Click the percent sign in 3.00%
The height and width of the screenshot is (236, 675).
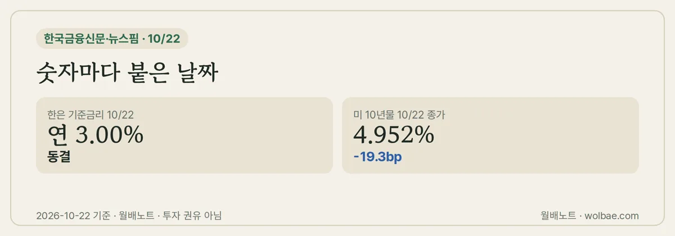coord(134,135)
